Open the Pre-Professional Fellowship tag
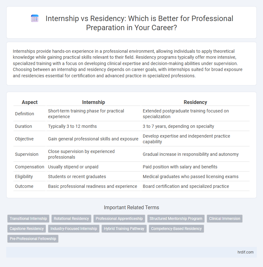This screenshot has height=267, width=263. [33, 238]
